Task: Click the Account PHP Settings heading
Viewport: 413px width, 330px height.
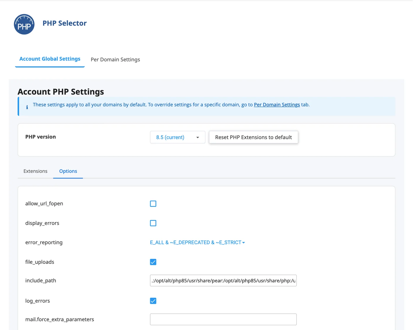Action: click(x=61, y=92)
